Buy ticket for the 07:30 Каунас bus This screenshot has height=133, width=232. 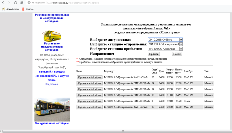(89, 77)
